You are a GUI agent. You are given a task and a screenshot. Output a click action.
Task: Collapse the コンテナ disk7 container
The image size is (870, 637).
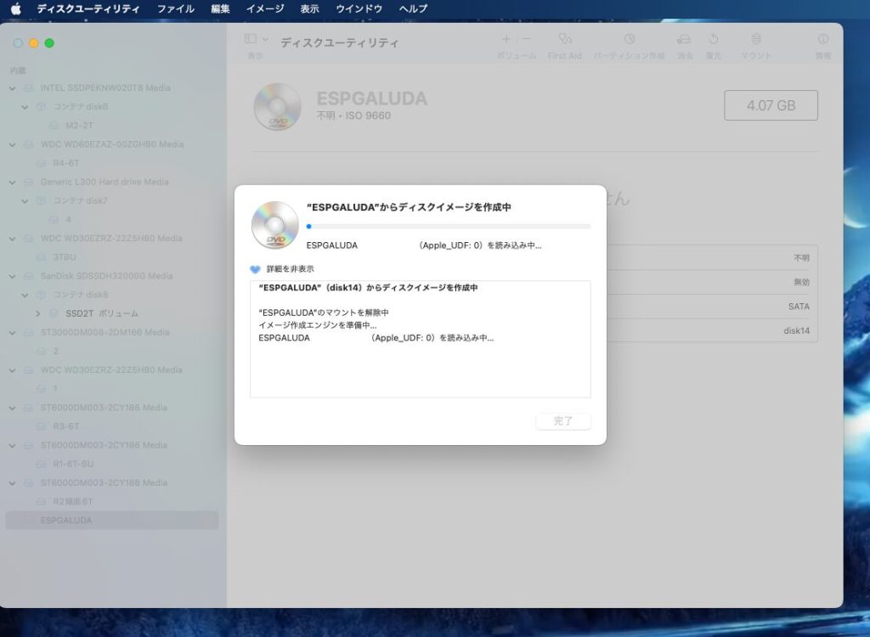25,201
